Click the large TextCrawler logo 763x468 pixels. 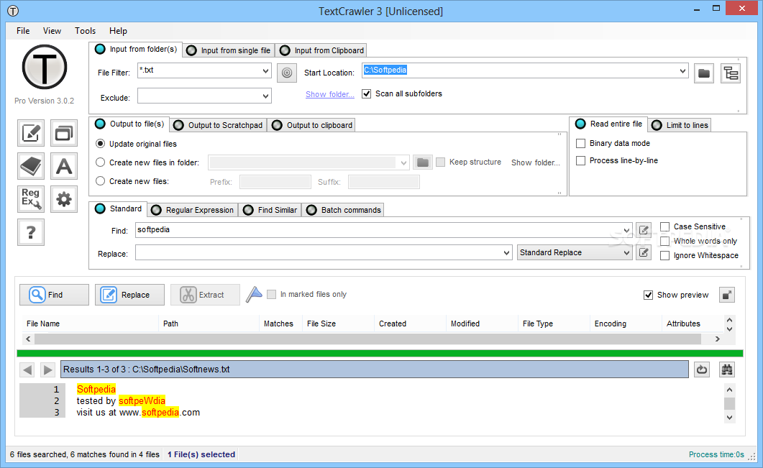pyautogui.click(x=45, y=67)
